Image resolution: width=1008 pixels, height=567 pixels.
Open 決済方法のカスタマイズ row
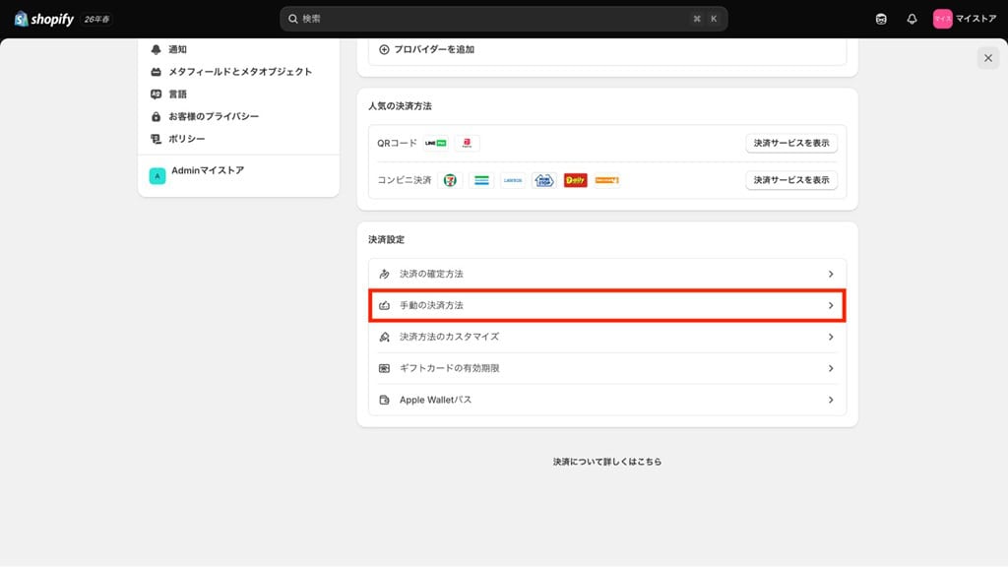pos(606,337)
